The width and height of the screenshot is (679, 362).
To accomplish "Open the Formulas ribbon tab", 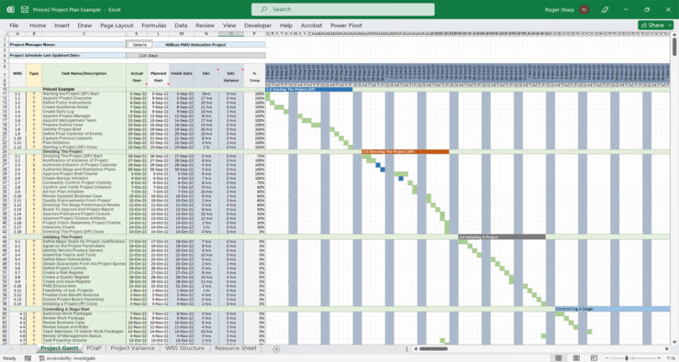I will (154, 26).
